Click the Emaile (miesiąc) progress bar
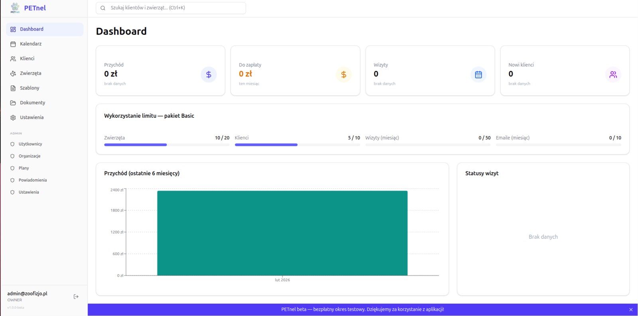 (x=558, y=145)
